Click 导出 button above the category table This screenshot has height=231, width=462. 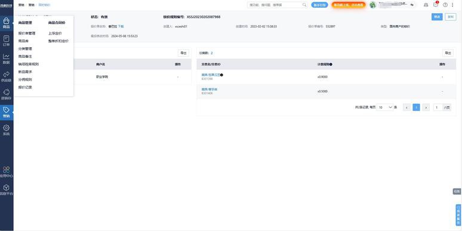click(x=448, y=53)
